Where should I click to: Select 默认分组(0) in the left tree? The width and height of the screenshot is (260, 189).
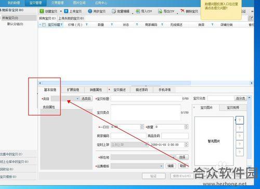15,24
